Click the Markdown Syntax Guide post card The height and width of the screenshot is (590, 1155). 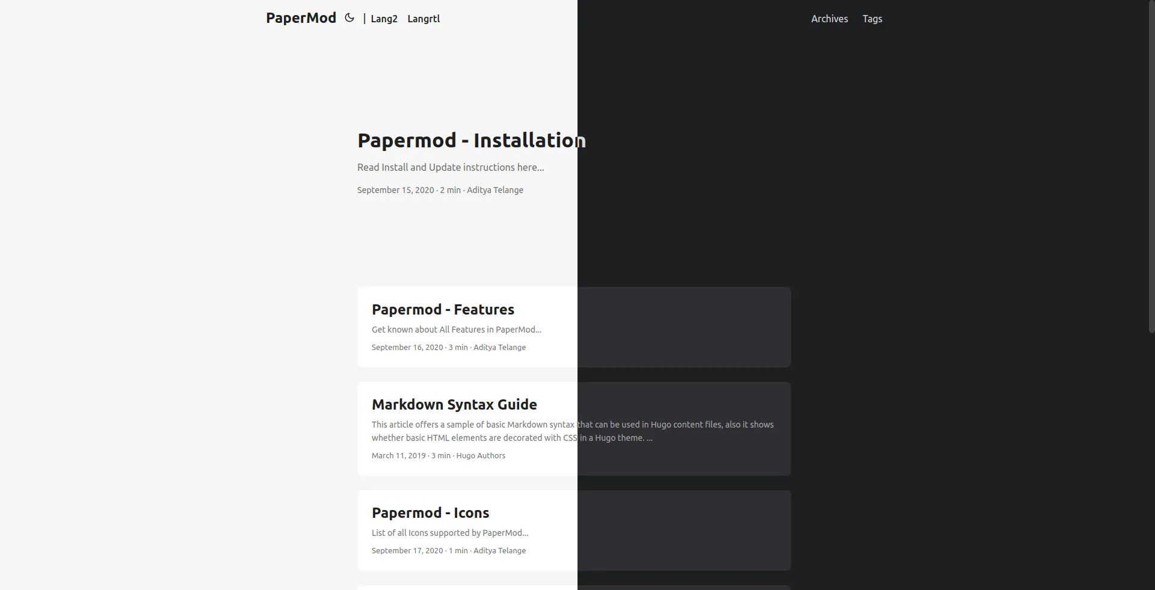tap(573, 429)
